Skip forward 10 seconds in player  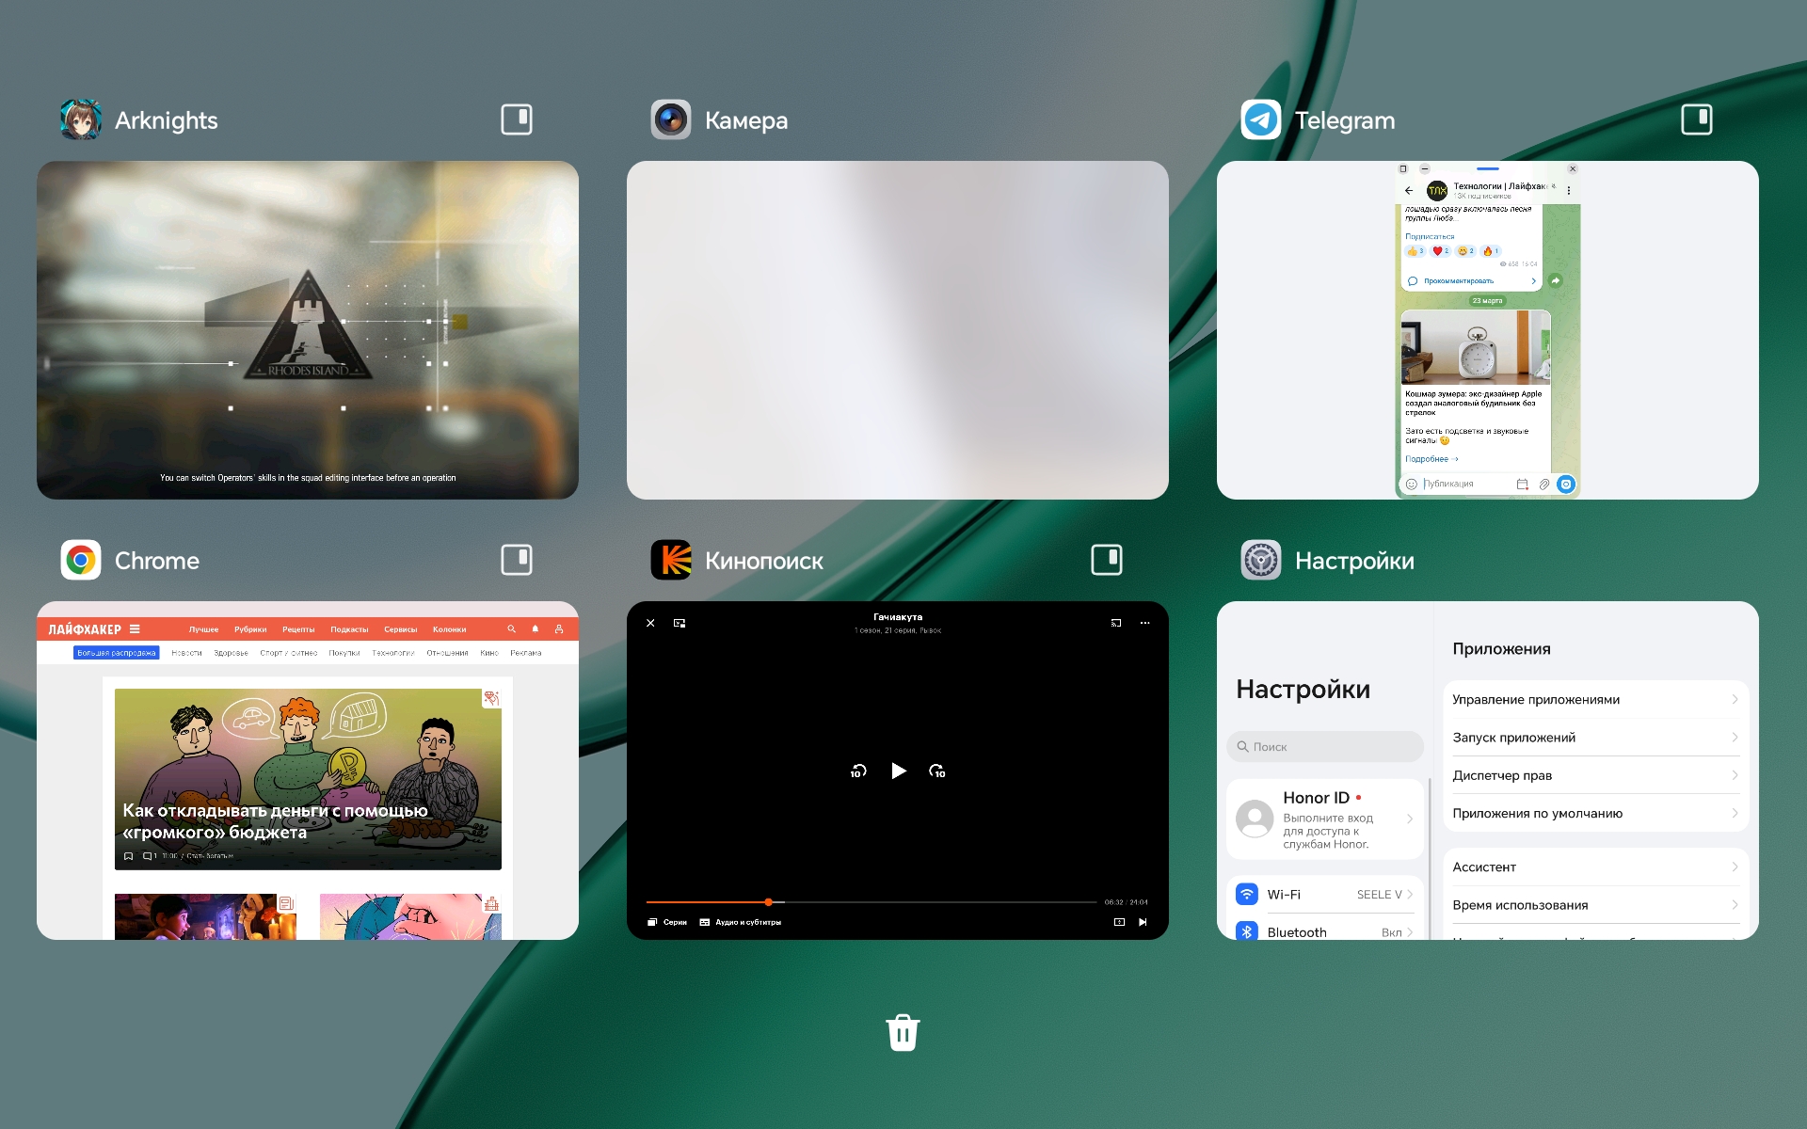coord(937,771)
